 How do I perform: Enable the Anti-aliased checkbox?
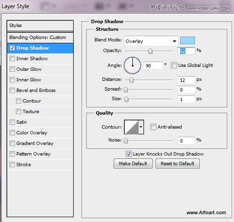tap(153, 127)
